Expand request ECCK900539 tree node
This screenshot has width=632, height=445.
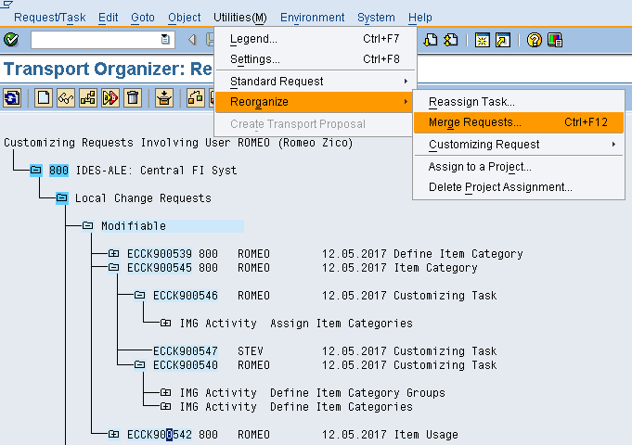click(113, 254)
